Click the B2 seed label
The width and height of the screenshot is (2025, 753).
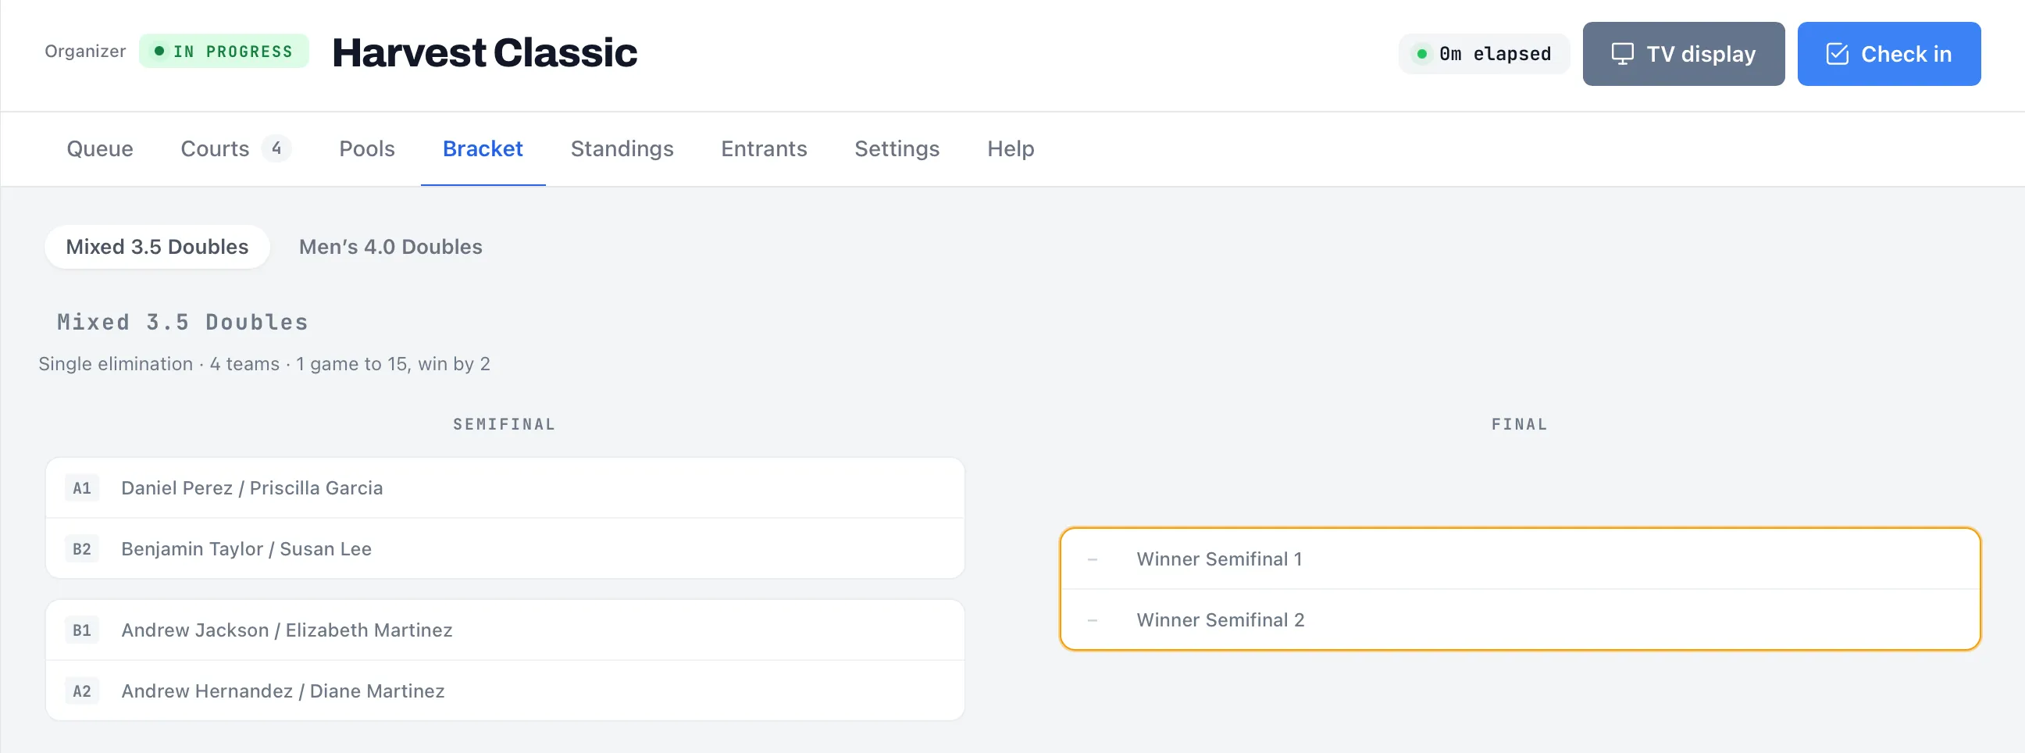[82, 548]
